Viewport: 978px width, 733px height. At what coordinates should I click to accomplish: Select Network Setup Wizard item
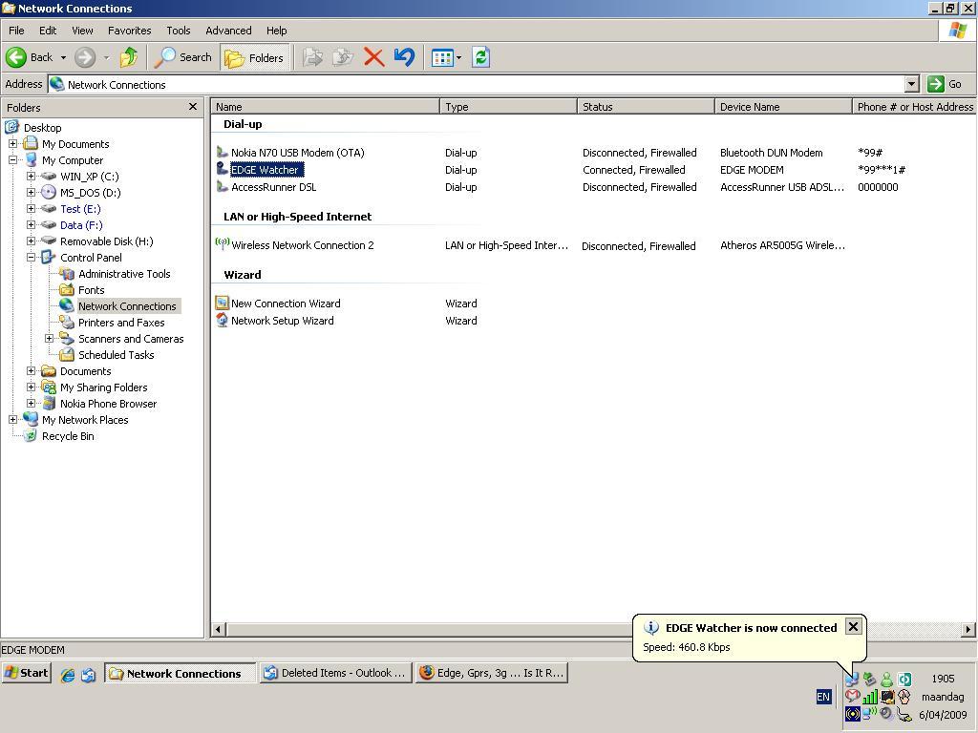pyautogui.click(x=283, y=321)
